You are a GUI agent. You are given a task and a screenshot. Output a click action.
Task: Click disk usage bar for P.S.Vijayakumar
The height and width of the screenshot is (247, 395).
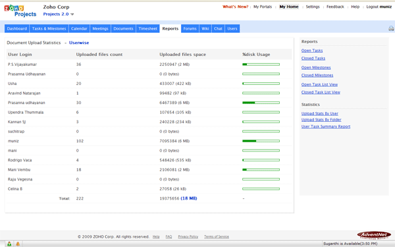(261, 65)
